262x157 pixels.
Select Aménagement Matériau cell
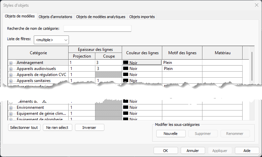[x=222, y=63]
